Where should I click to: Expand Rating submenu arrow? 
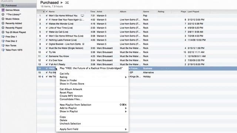pos(126,77)
